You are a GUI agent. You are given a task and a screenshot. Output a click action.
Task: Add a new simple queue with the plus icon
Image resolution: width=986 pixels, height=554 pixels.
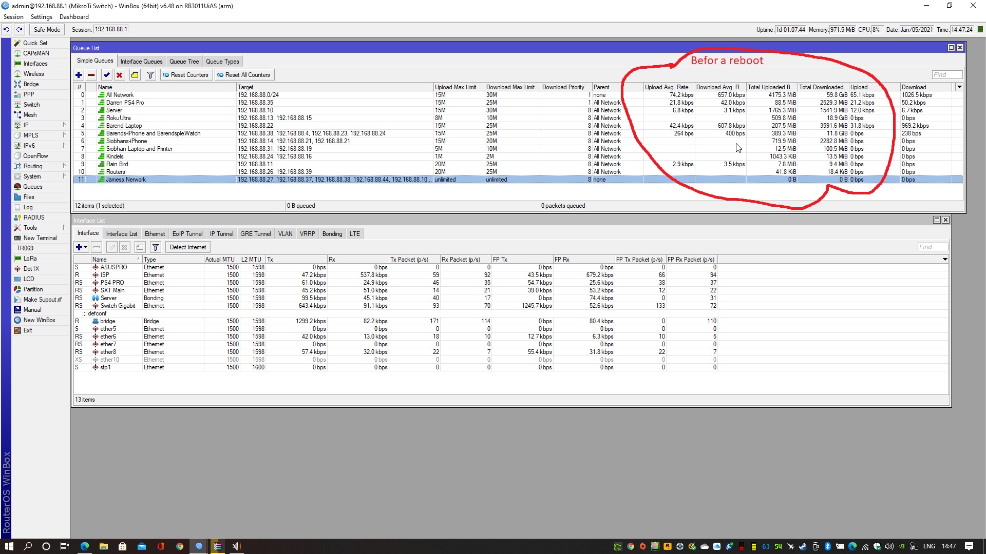(x=79, y=74)
